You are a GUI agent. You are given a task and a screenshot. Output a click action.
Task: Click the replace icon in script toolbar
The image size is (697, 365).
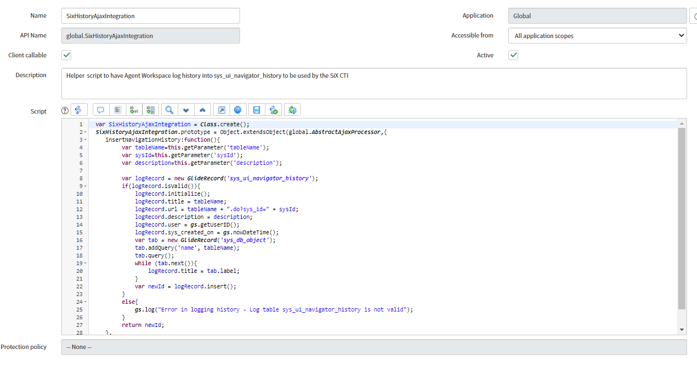134,110
